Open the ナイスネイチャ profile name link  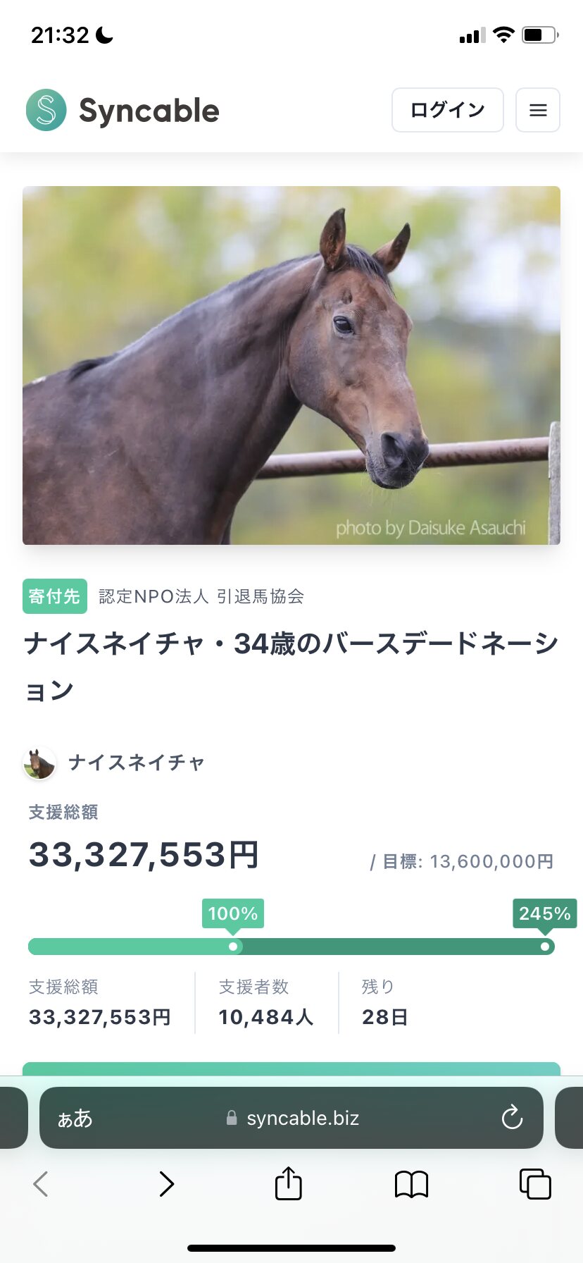point(137,763)
